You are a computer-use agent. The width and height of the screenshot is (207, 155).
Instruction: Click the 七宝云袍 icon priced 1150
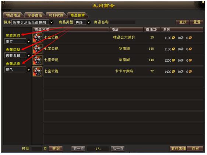click(x=38, y=49)
